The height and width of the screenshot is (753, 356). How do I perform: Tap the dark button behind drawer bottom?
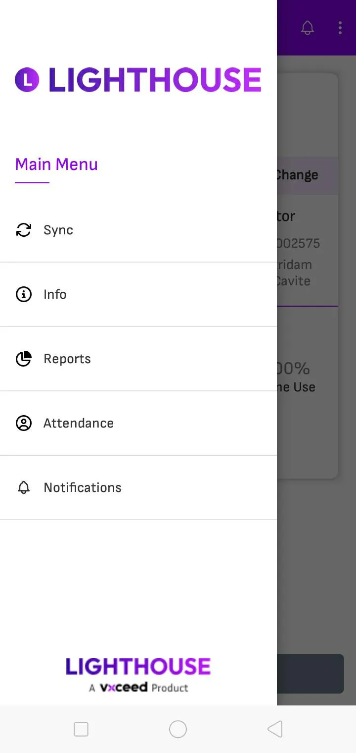[311, 674]
